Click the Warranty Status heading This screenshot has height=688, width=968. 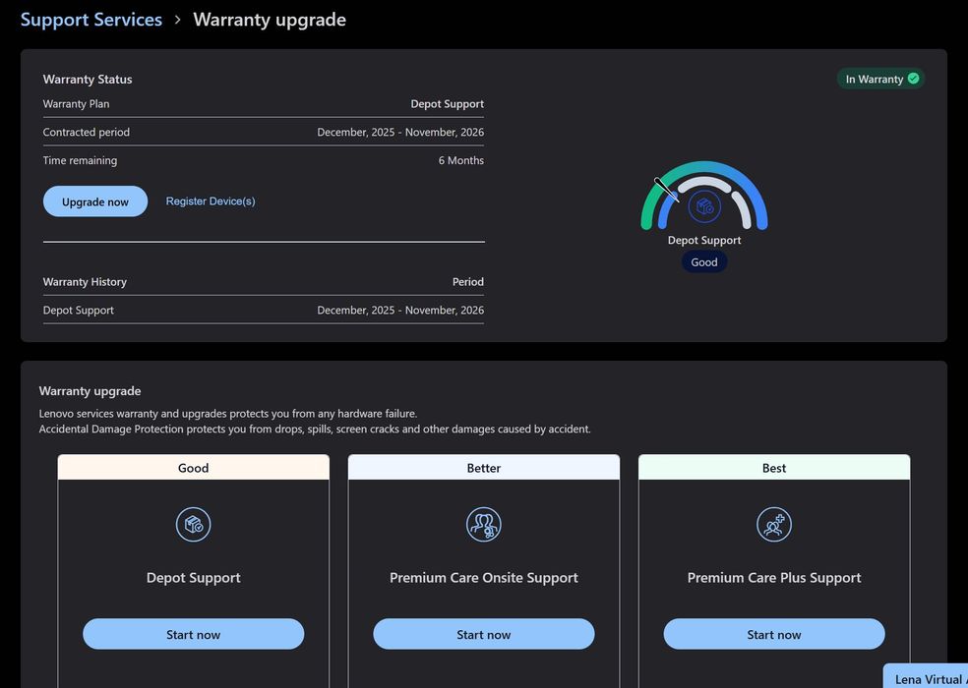click(x=88, y=79)
